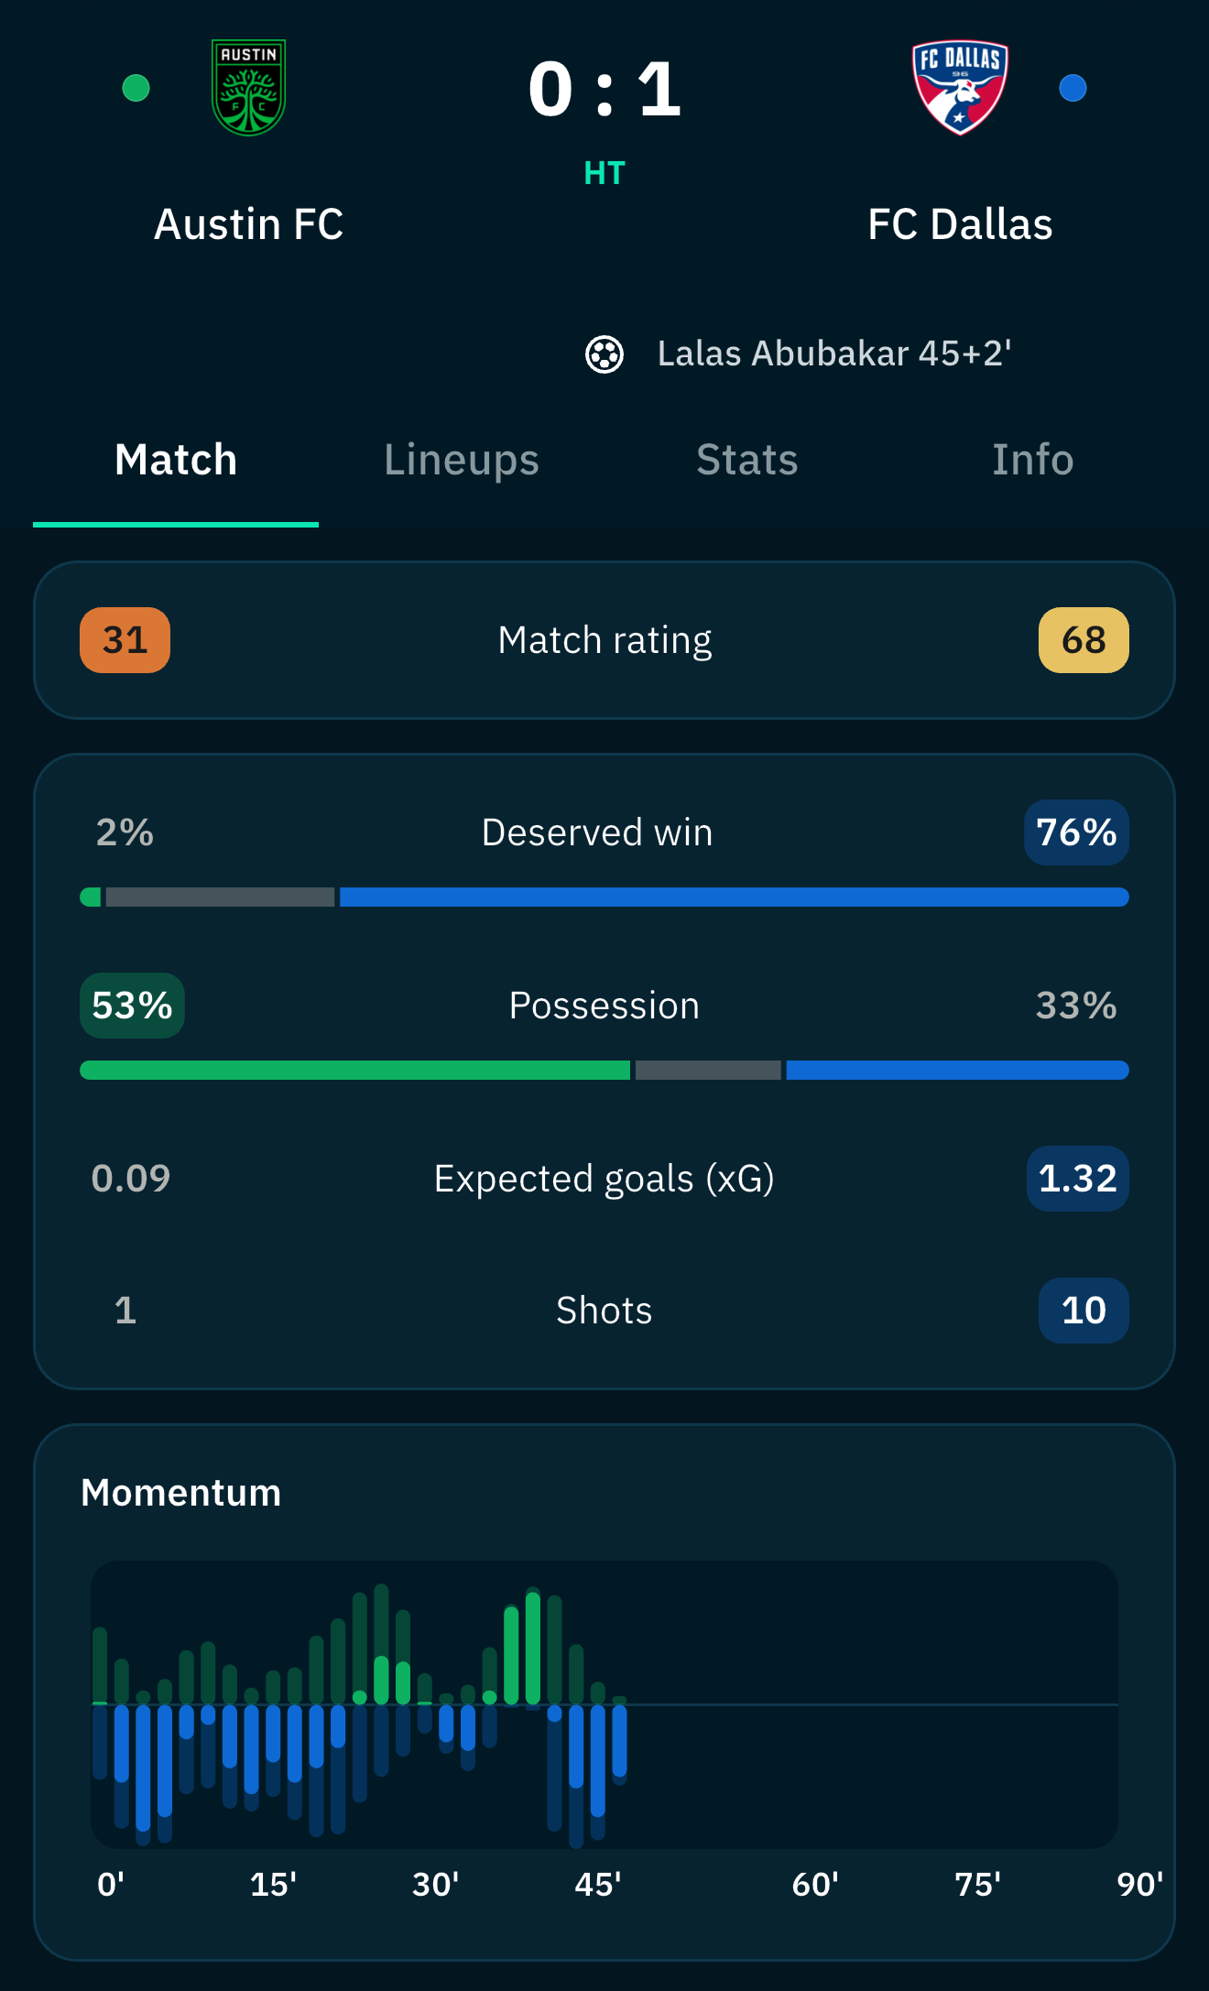Click the Possession bar
Viewport: 1209px width, 1991px height.
click(604, 1070)
